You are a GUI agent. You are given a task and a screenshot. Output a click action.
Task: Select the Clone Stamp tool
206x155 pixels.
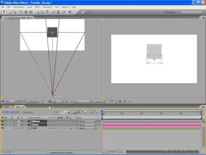(x=58, y=12)
